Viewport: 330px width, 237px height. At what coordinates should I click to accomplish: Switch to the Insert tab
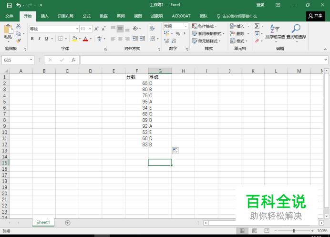tap(44, 16)
